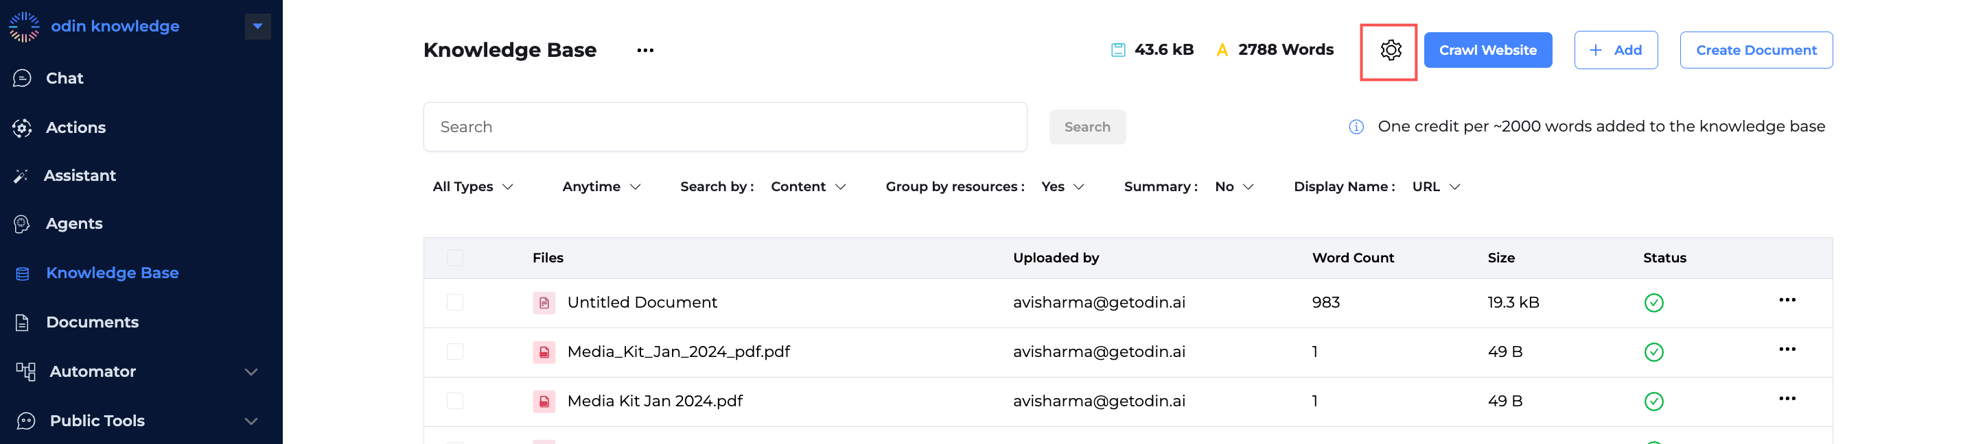Open Assistant in the sidebar
The width and height of the screenshot is (1974, 444).
point(80,176)
